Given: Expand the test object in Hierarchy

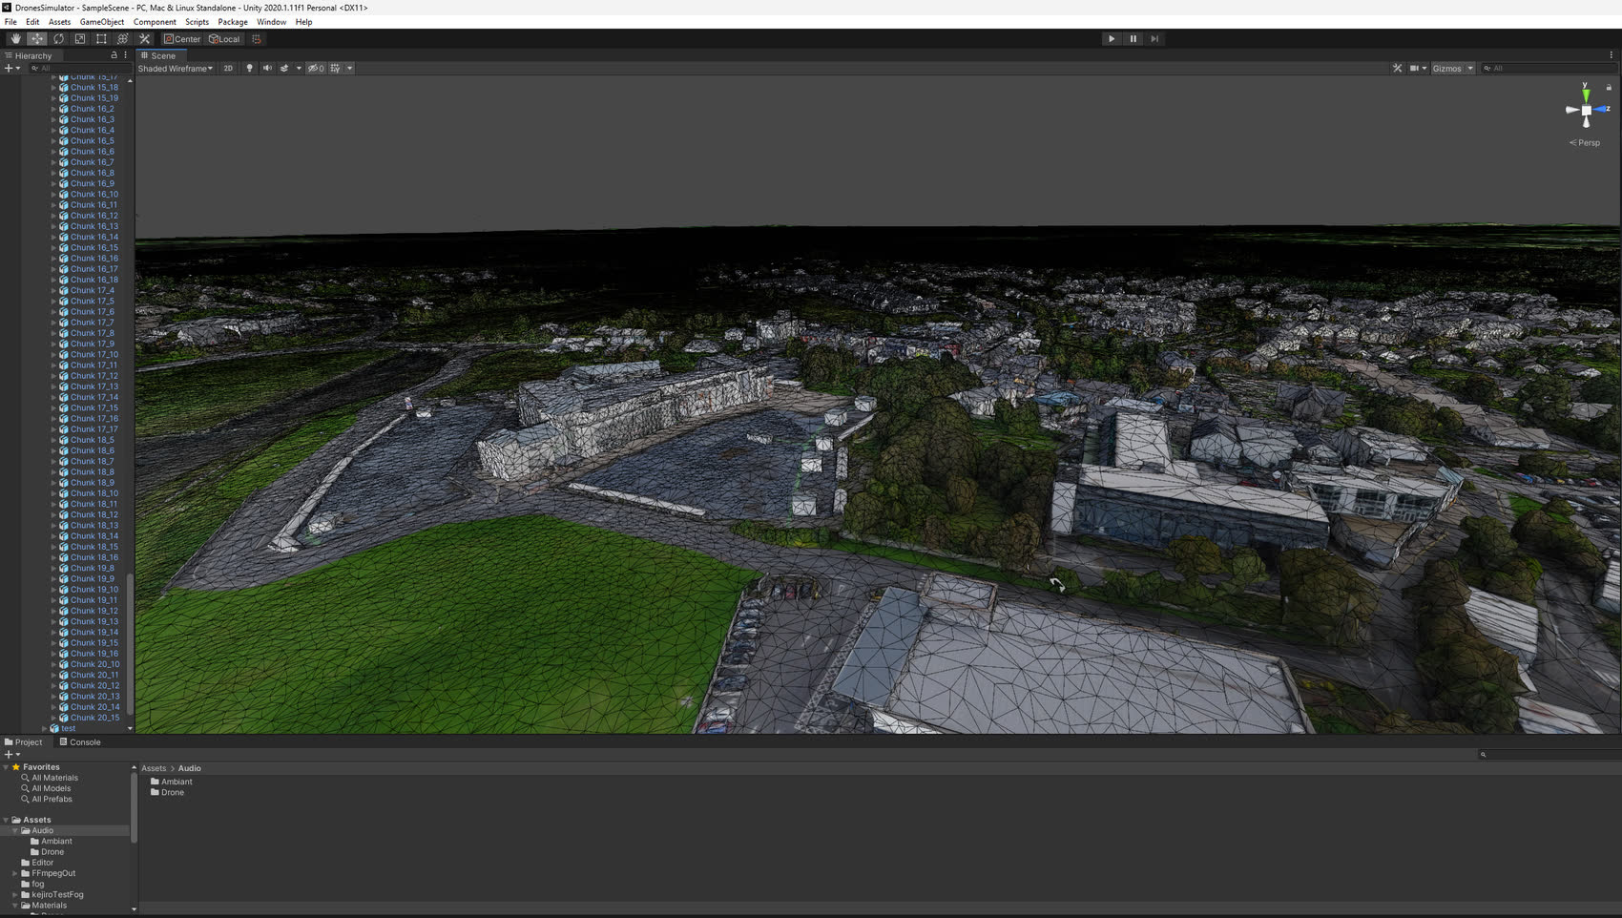Looking at the screenshot, I should 44,729.
